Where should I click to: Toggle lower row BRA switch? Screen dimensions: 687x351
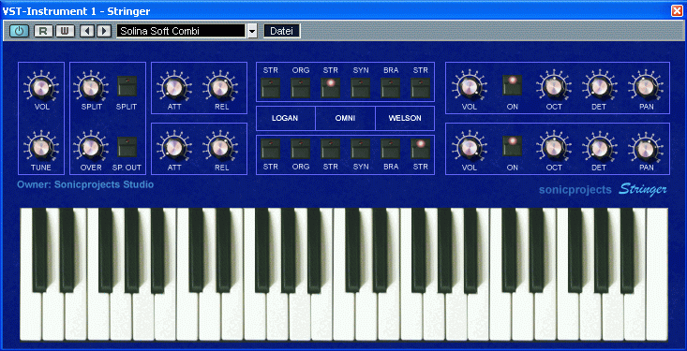[391, 149]
